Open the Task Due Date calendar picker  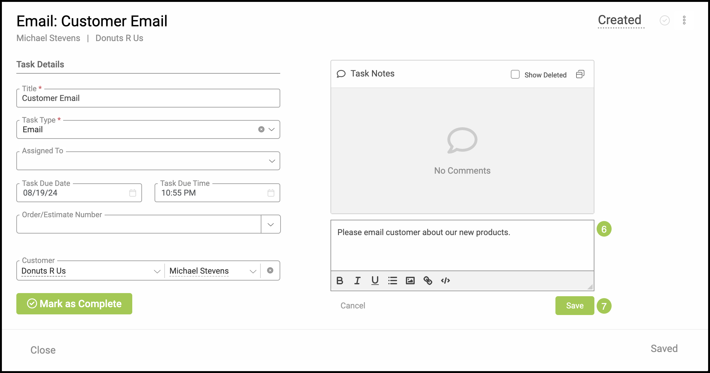133,193
